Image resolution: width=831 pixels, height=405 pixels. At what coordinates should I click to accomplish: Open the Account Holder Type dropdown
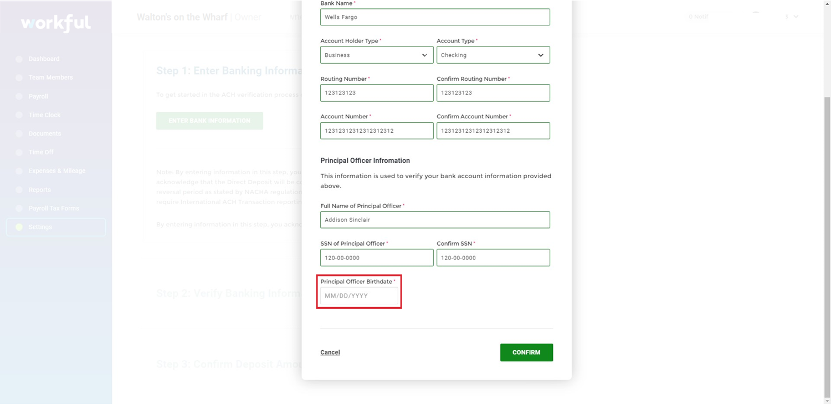[377, 55]
